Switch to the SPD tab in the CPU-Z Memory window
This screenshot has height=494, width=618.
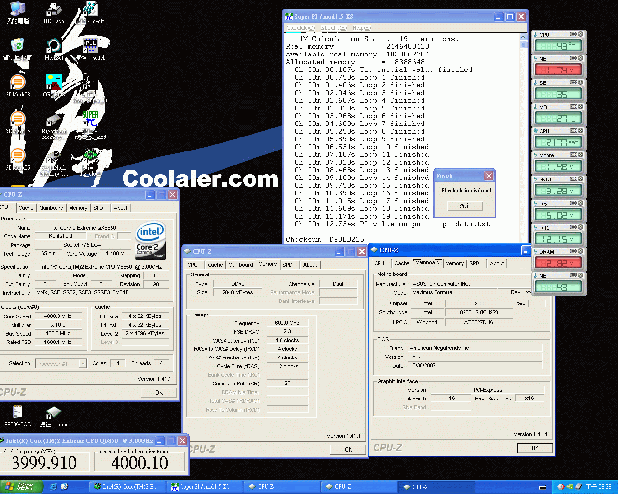[x=288, y=265]
